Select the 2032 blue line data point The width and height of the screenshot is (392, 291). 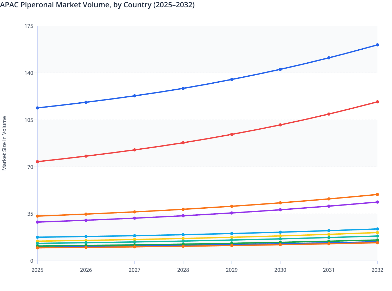tap(378, 45)
